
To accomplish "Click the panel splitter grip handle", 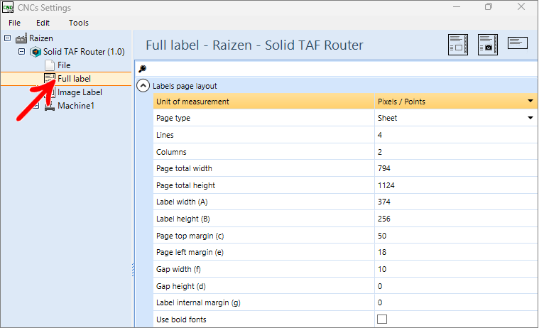I will [x=133, y=270].
